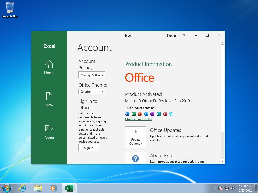The height and width of the screenshot is (193, 258).
Task: Click the Manage Settings button
Action: pos(92,75)
